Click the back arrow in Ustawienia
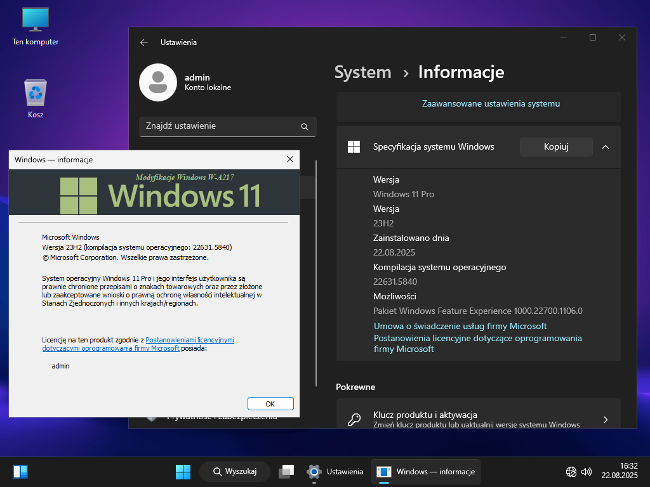This screenshot has height=487, width=650. [x=144, y=42]
